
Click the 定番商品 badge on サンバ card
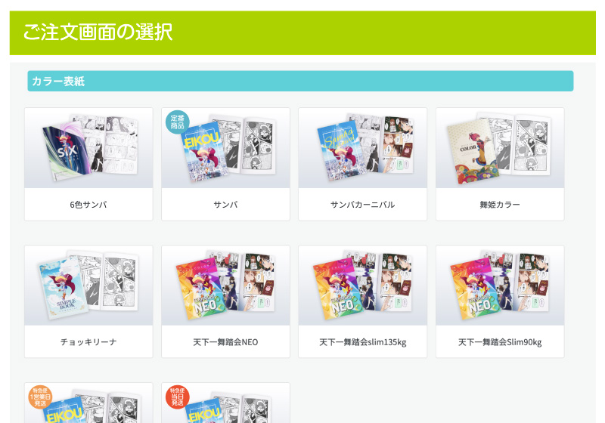[177, 122]
